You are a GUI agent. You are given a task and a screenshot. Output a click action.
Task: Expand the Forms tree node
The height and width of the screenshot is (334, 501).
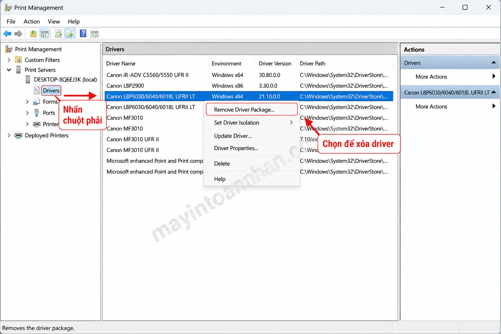click(x=27, y=101)
